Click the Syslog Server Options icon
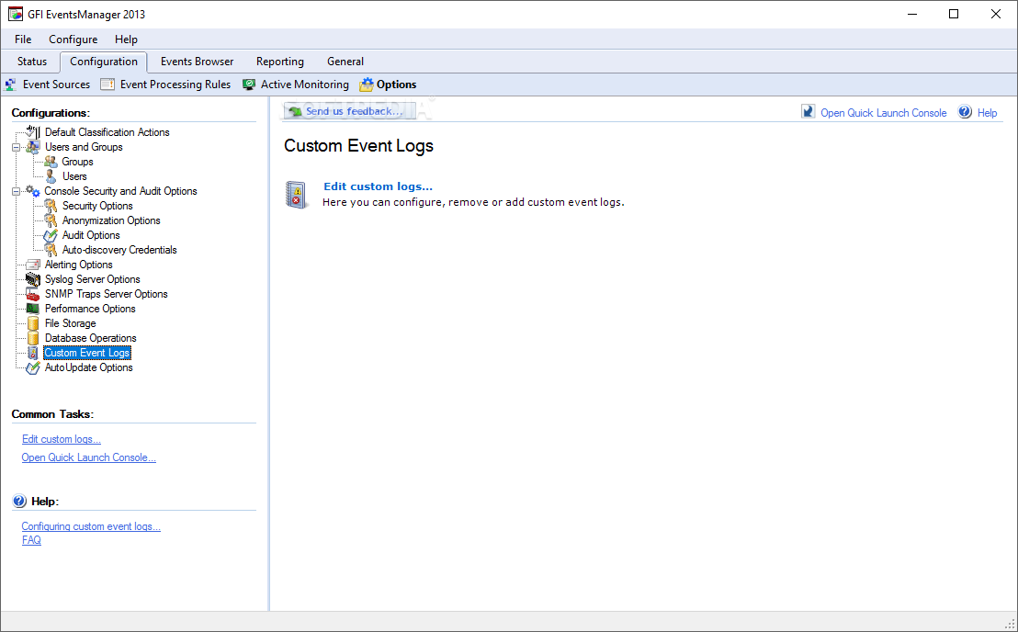1018x632 pixels. 32,279
